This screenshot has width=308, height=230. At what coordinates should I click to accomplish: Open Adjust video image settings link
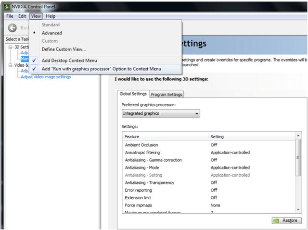click(46, 77)
